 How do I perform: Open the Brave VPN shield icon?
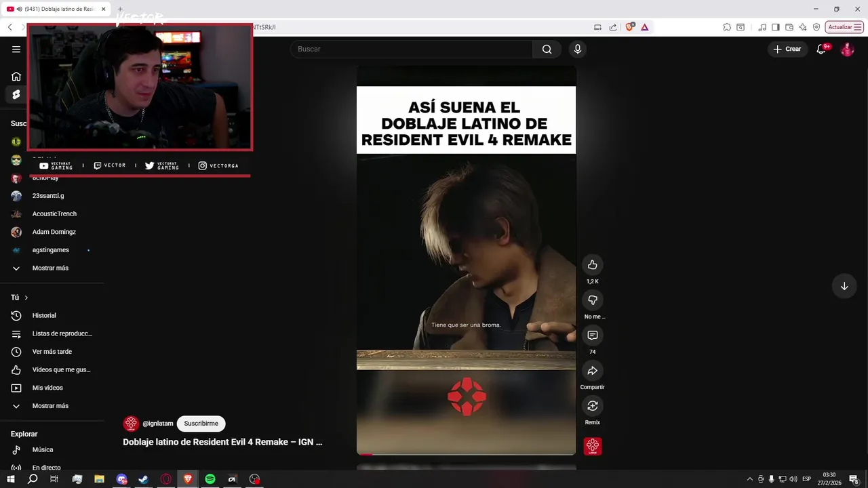click(816, 27)
